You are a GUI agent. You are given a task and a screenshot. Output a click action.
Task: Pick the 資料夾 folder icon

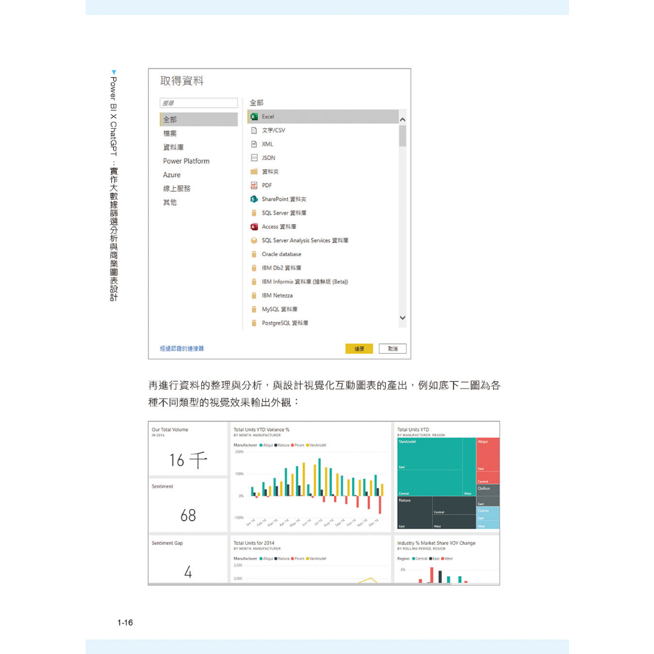tap(254, 172)
